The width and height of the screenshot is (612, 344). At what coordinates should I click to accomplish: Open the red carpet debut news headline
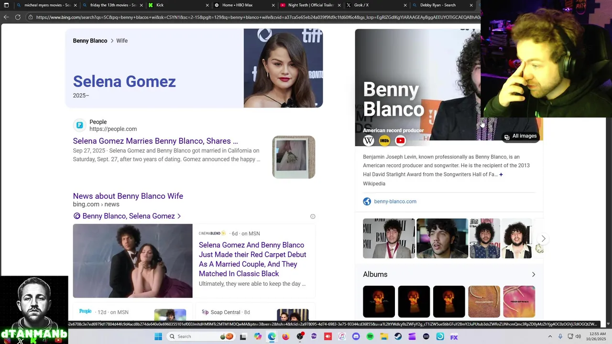(252, 259)
